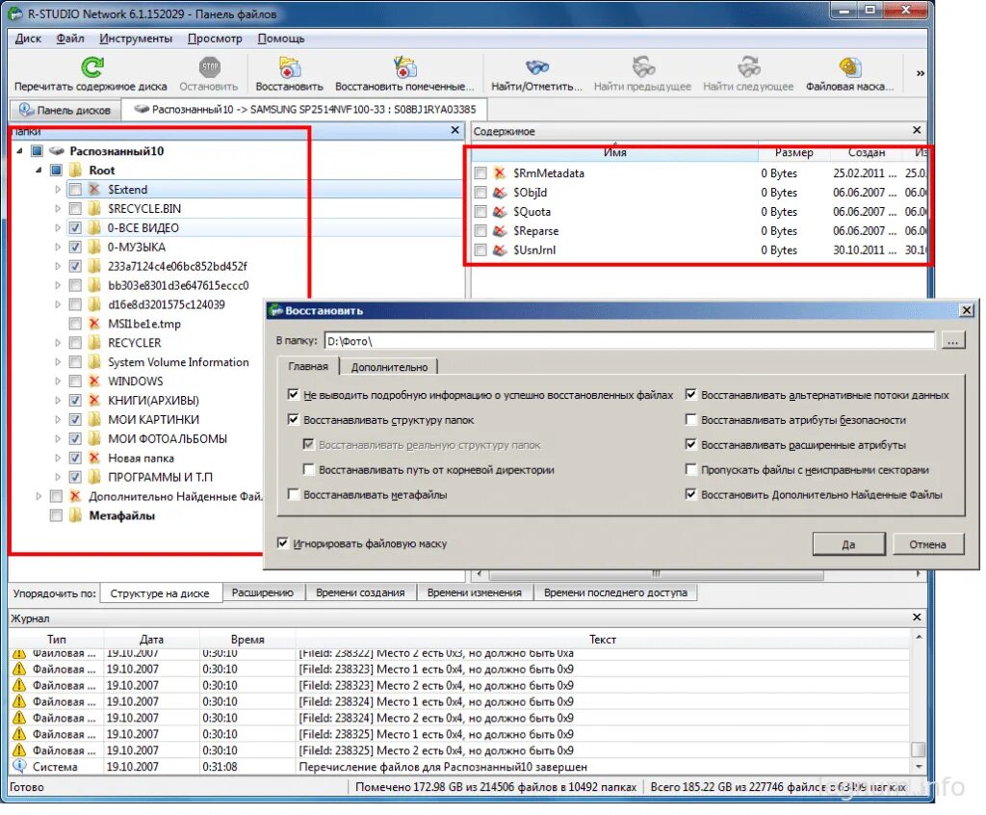The width and height of the screenshot is (986, 815).
Task: Click the Stop toolbar icon
Action: (x=209, y=66)
